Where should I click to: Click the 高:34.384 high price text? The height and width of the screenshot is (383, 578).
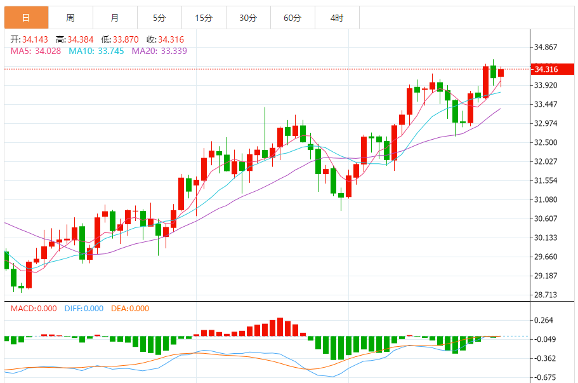pos(74,39)
